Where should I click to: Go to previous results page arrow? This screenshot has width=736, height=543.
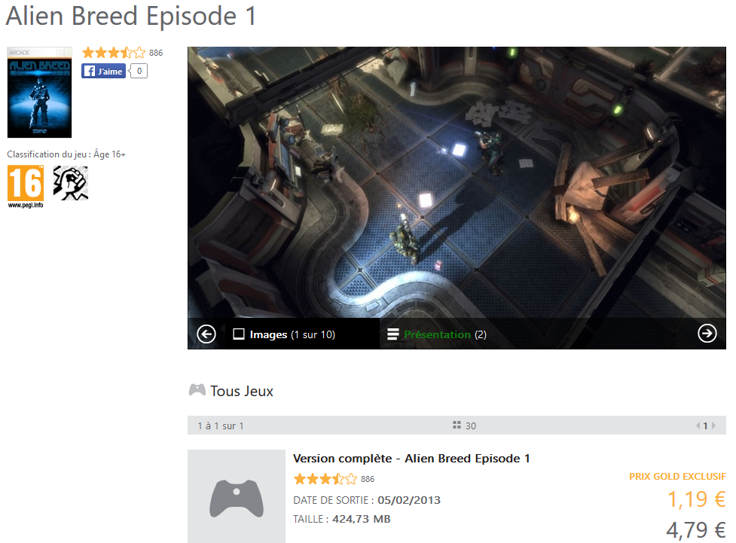tap(698, 426)
